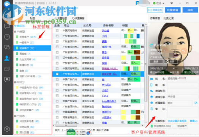Check the box for the 辽宁省鞍山市 row
This screenshot has width=199, height=137.
pyautogui.click(x=57, y=58)
